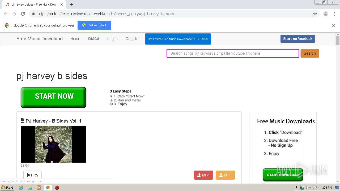
Task: Download as MP3
Action: (x=225, y=175)
